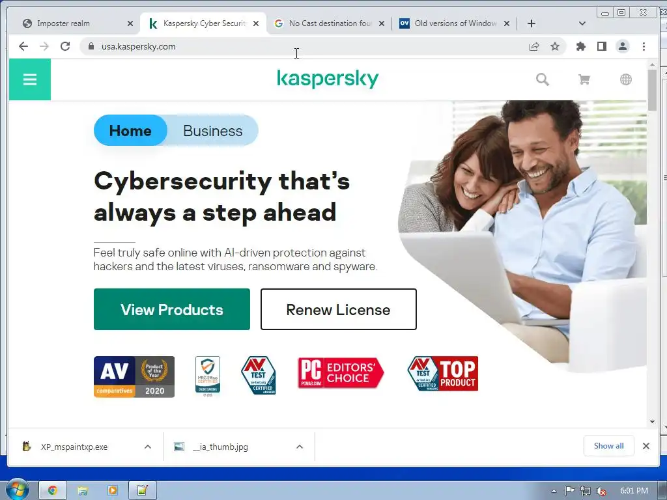
Task: Open the tab search dropdown arrow
Action: pos(582,23)
